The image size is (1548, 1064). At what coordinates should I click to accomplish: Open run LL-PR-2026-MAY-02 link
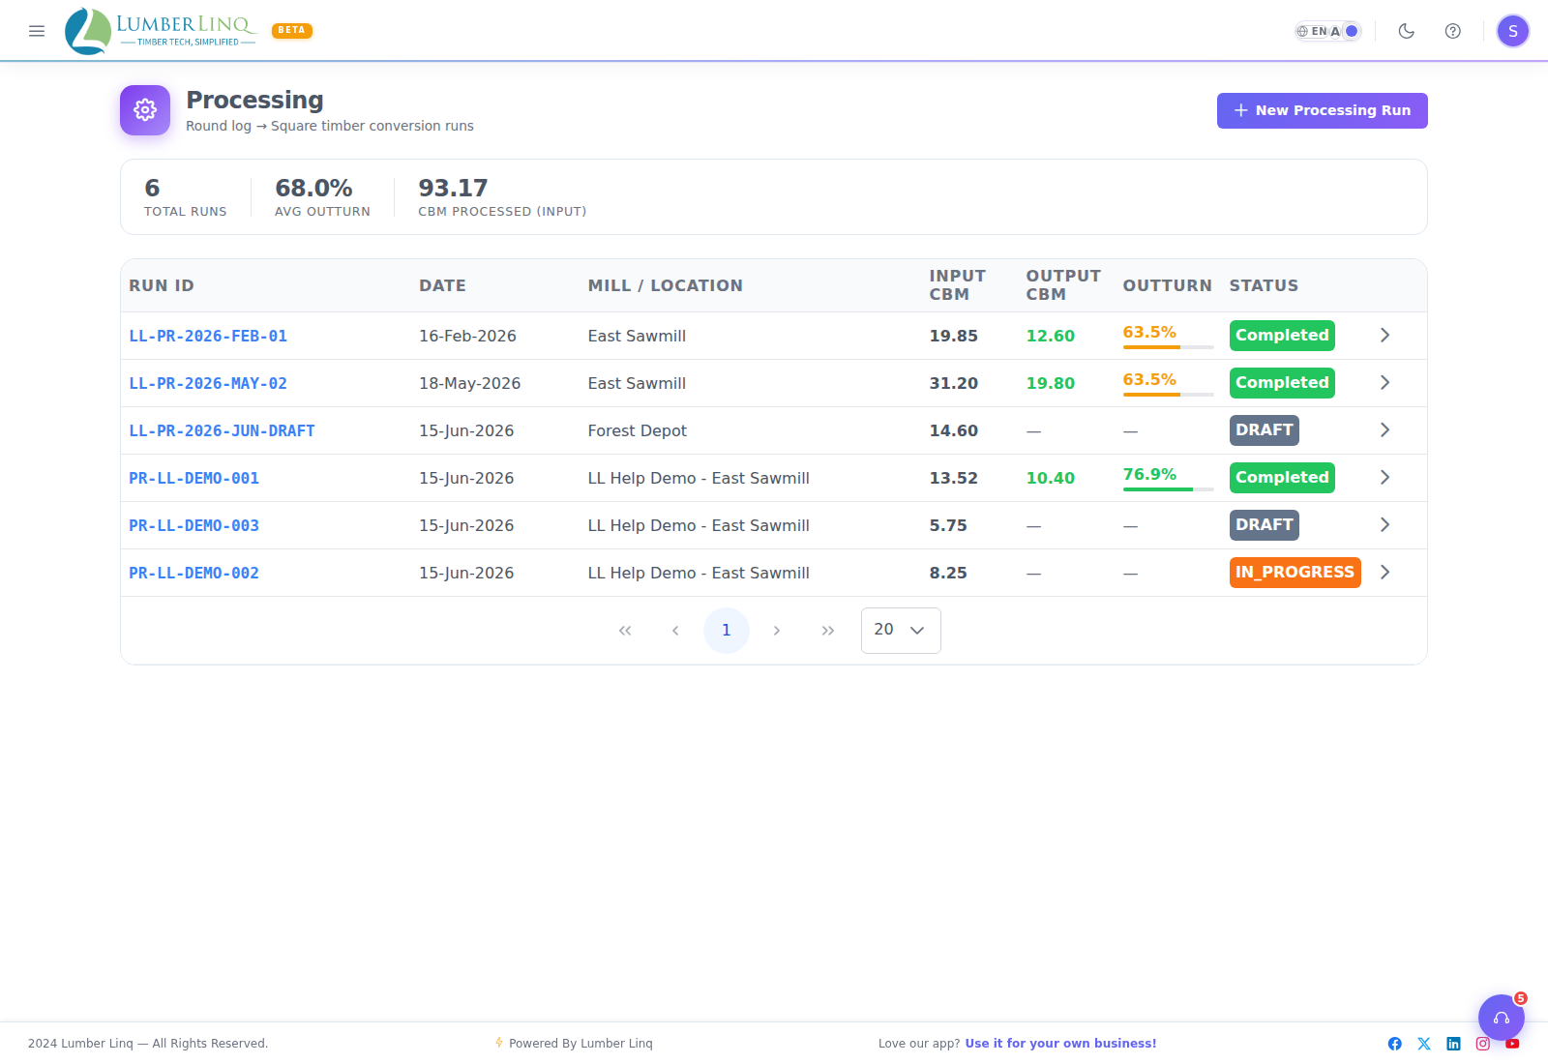pyautogui.click(x=208, y=384)
